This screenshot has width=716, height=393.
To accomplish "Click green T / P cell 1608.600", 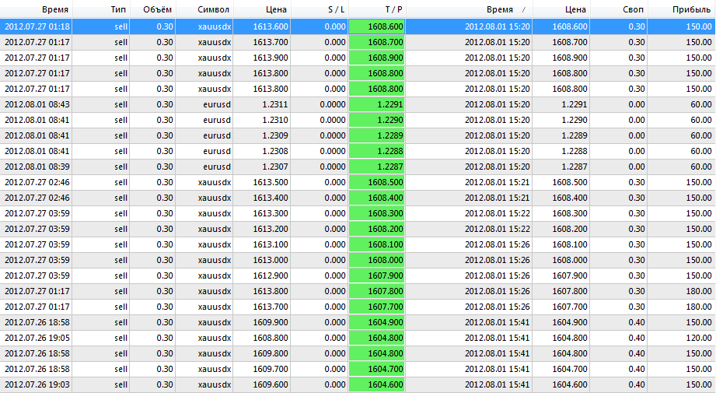I will [x=377, y=26].
